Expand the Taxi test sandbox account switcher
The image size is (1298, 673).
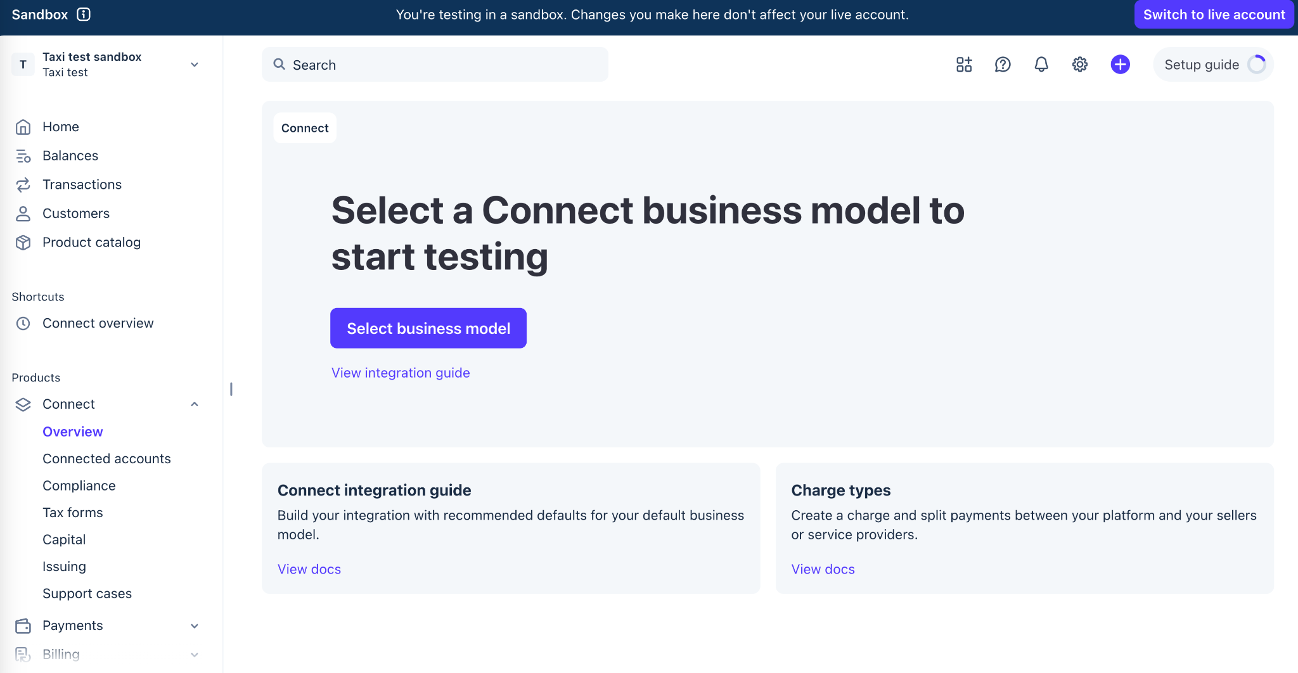click(105, 65)
